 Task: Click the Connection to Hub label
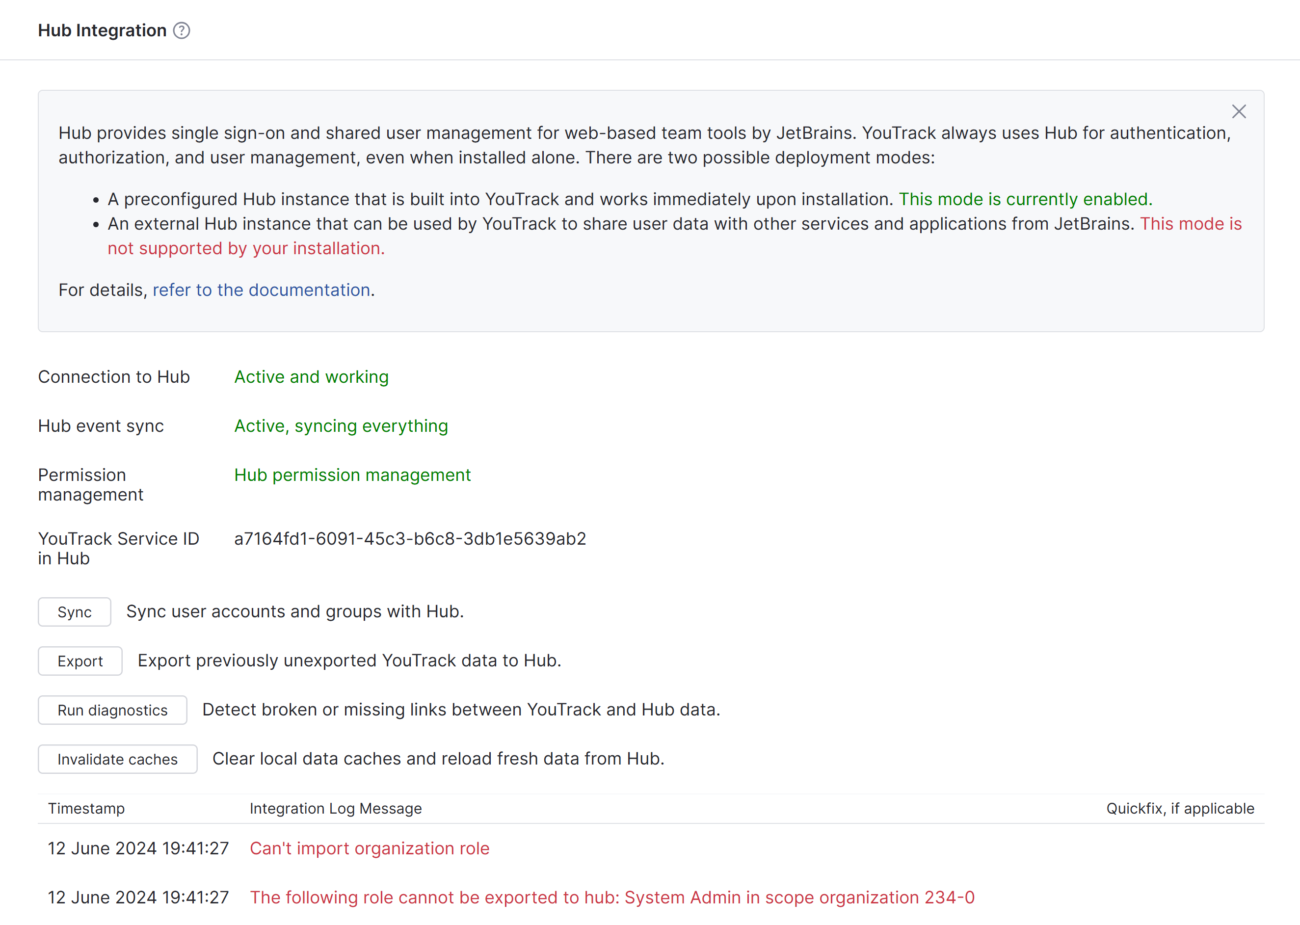pyautogui.click(x=113, y=376)
